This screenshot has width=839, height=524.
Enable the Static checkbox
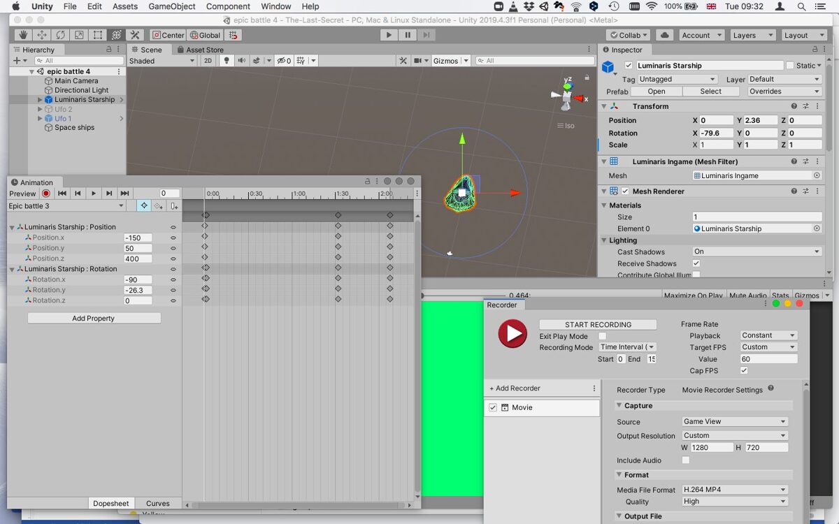(790, 66)
